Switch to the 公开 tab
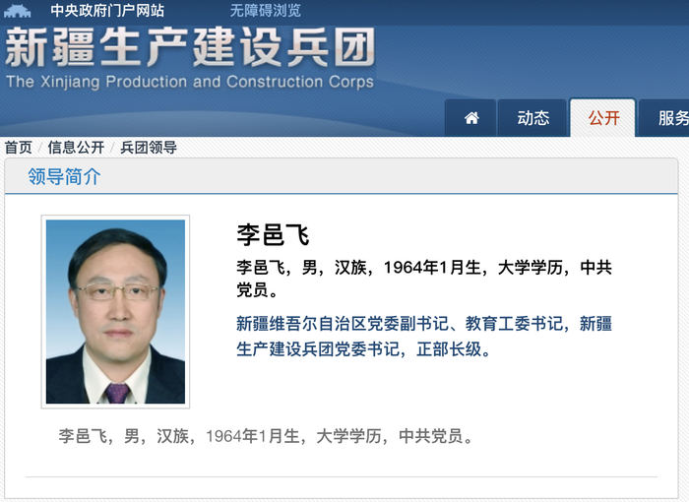 602,118
